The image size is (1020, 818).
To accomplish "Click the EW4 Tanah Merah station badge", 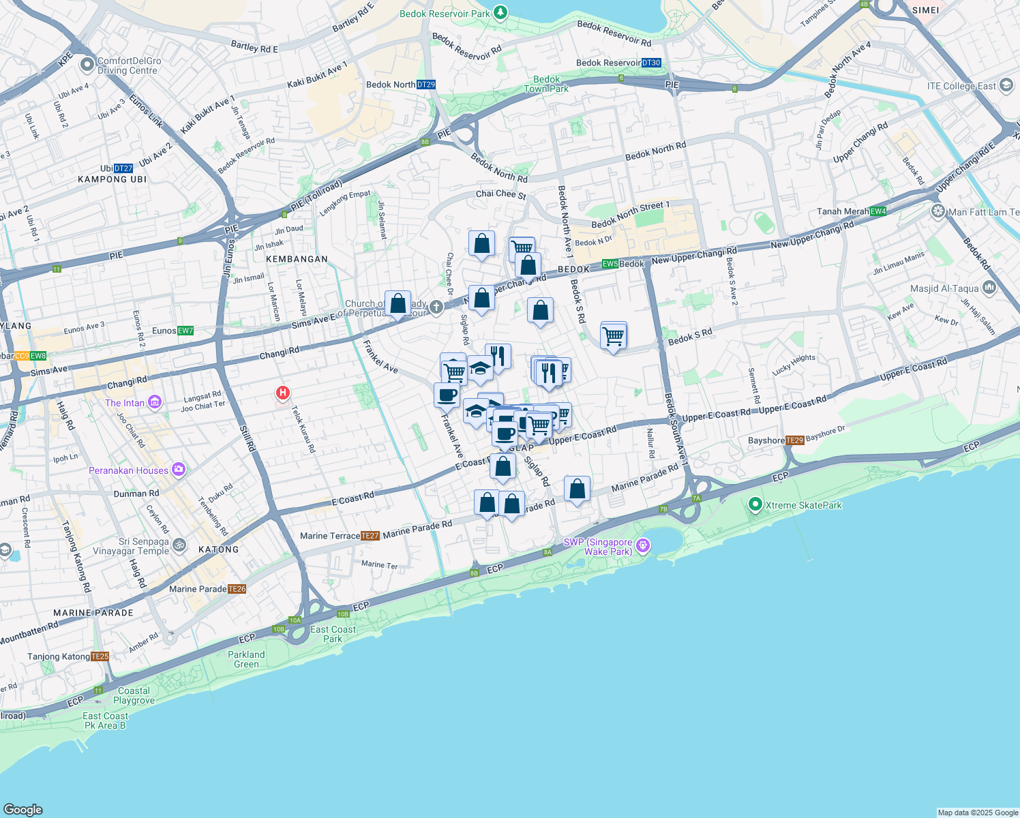I will (x=878, y=211).
